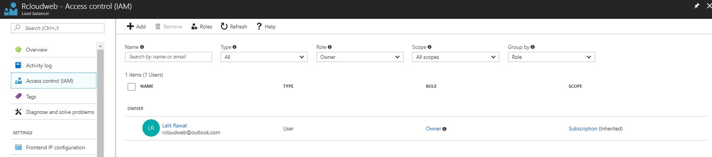Open Activity log in sidebar

tap(53, 65)
